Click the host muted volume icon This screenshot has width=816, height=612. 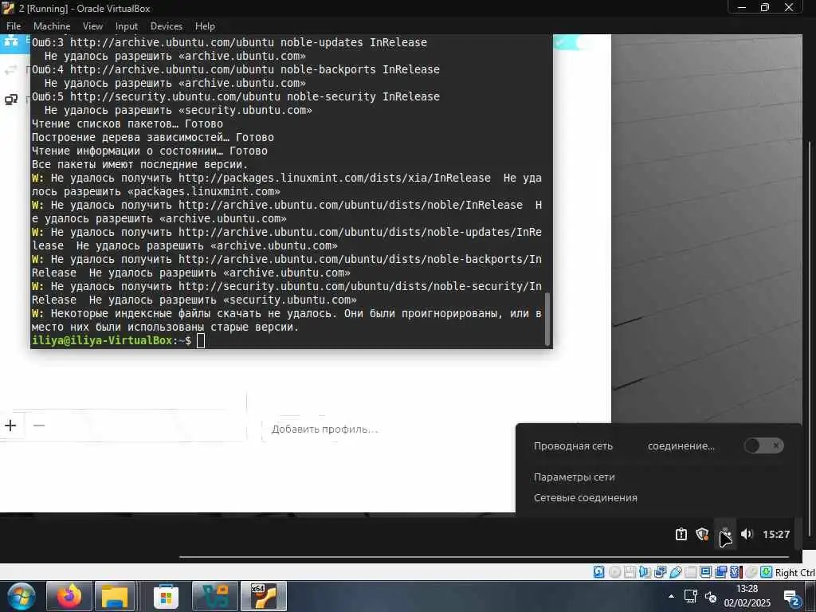click(710, 596)
